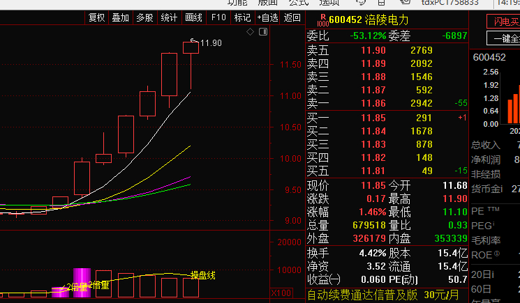Viewport: 520px width, 303px height.
Task: Select the 买三 11.83 order row
Action: (387, 144)
